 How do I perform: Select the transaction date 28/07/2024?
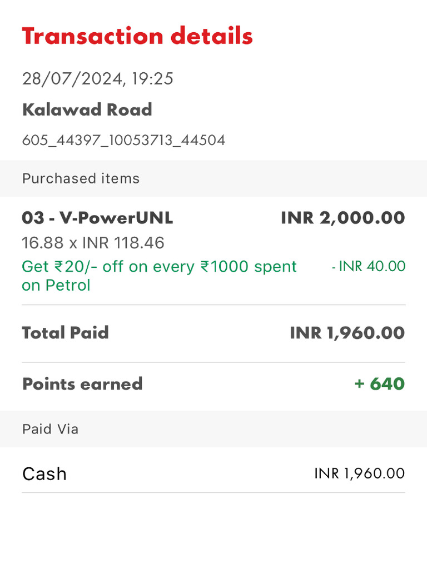point(72,79)
